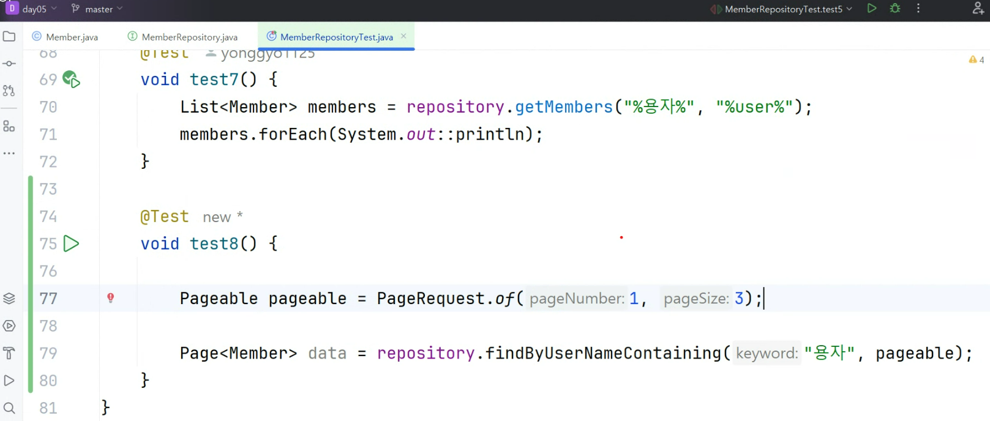Open the Structure tool window

9,126
